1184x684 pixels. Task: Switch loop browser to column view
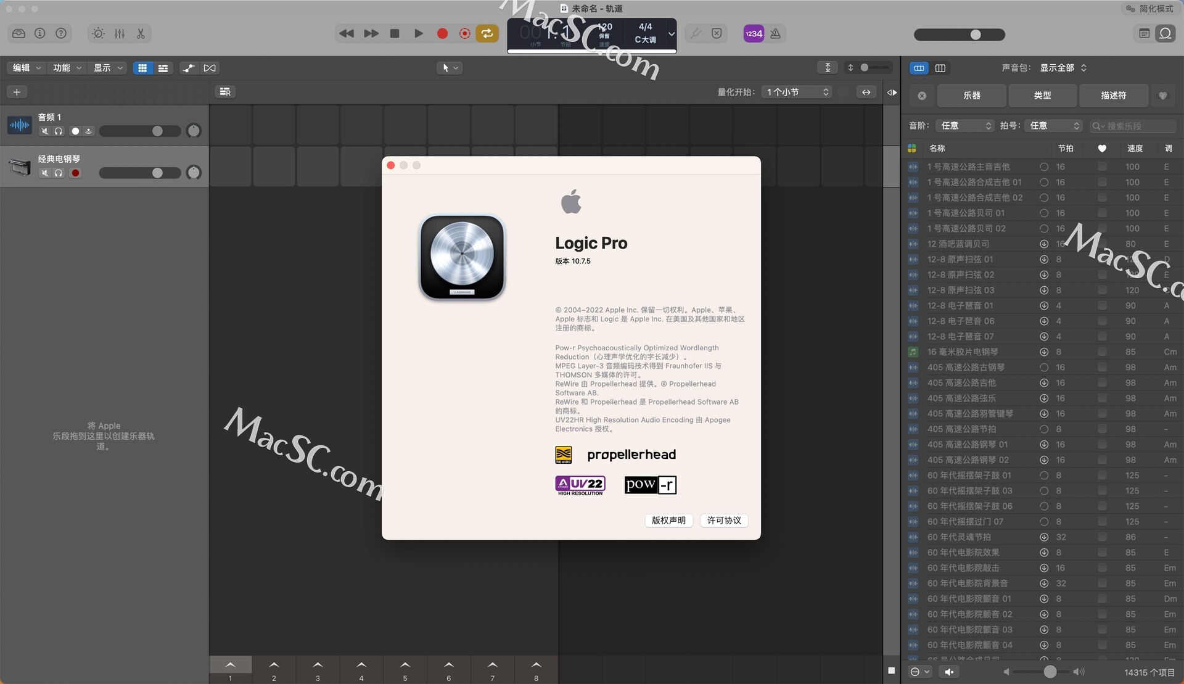(x=940, y=68)
